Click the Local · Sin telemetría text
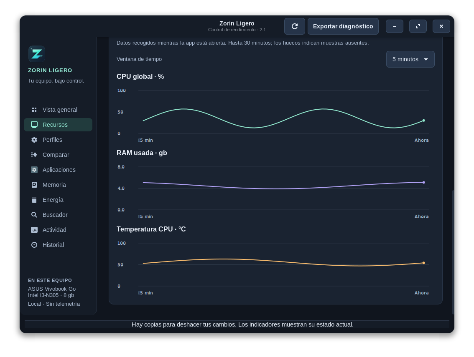474x357 pixels. click(x=54, y=304)
